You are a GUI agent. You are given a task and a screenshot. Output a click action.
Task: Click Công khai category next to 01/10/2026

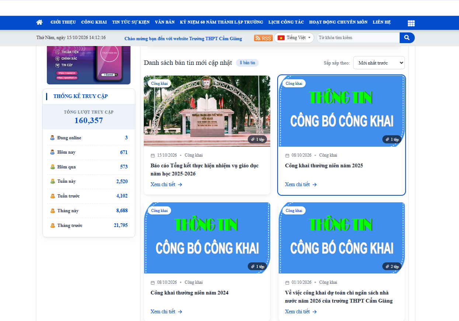point(328,283)
